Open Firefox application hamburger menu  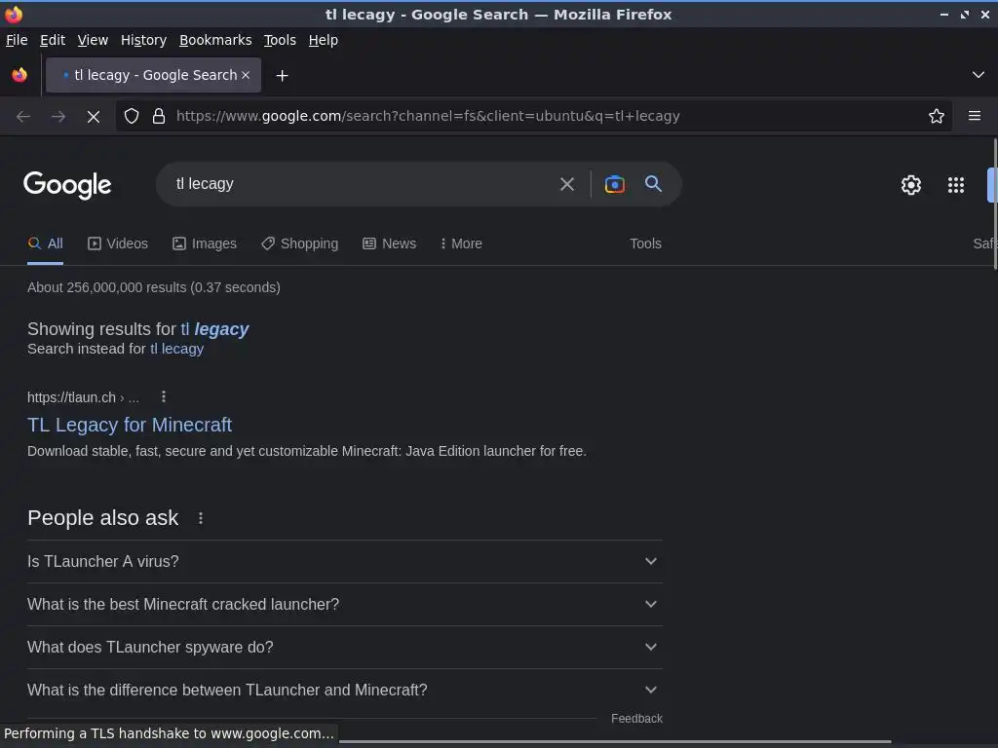975,116
